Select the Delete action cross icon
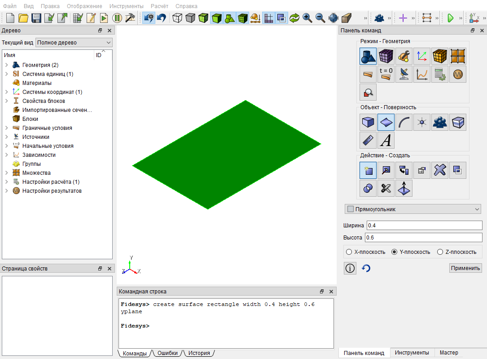 pos(440,170)
